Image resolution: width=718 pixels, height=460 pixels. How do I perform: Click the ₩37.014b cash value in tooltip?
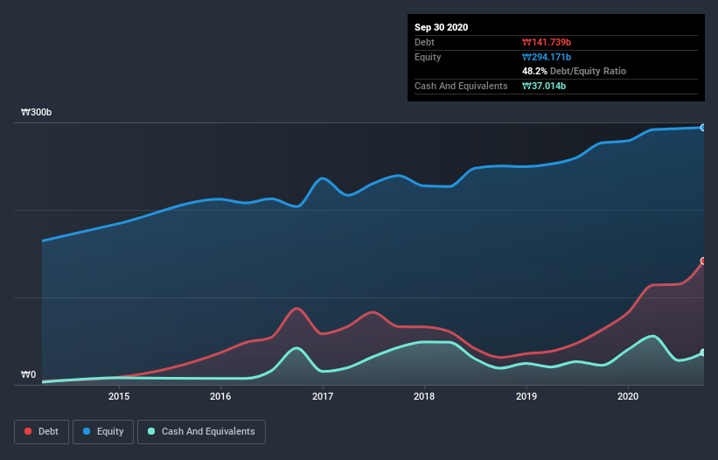pyautogui.click(x=544, y=86)
